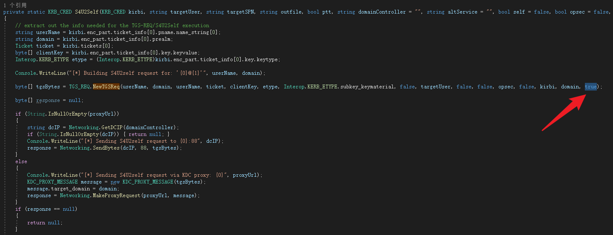Screen dimensions: 613x235
Task: Click the 'Ticket ticket' declaration line
Action: click(64, 46)
